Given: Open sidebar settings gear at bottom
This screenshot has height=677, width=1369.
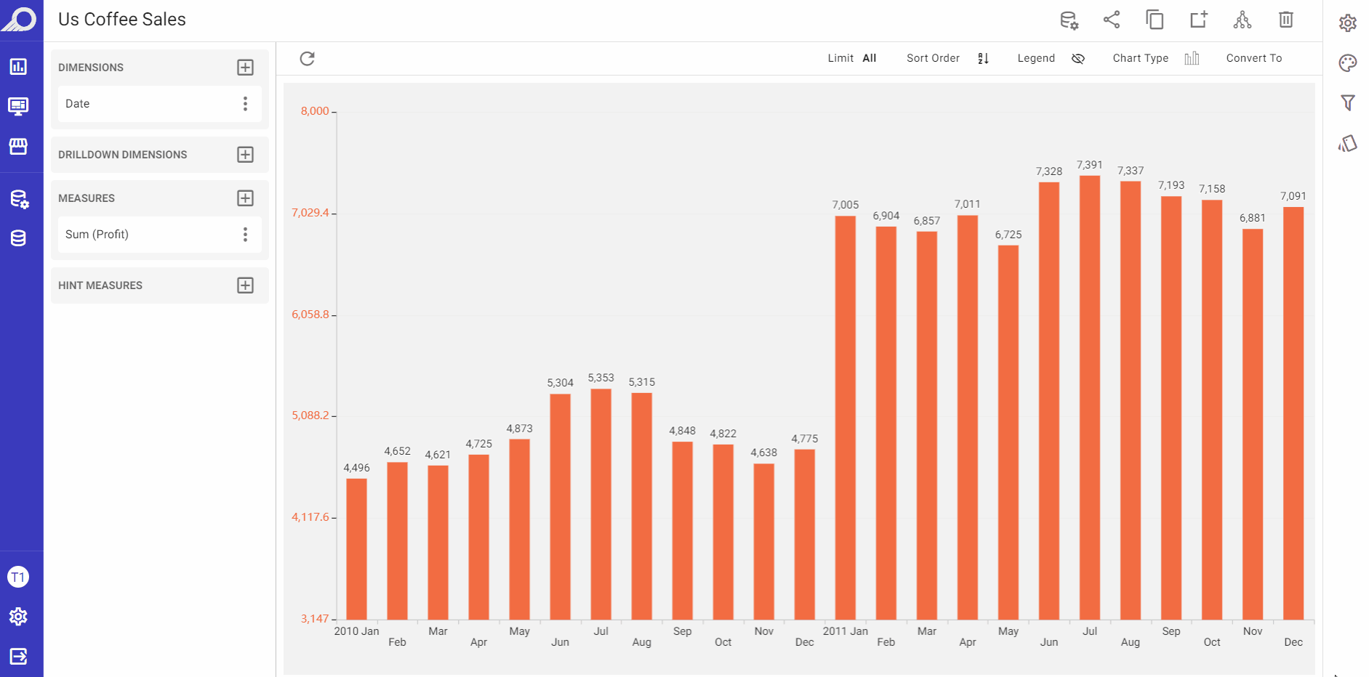Looking at the screenshot, I should 18,617.
